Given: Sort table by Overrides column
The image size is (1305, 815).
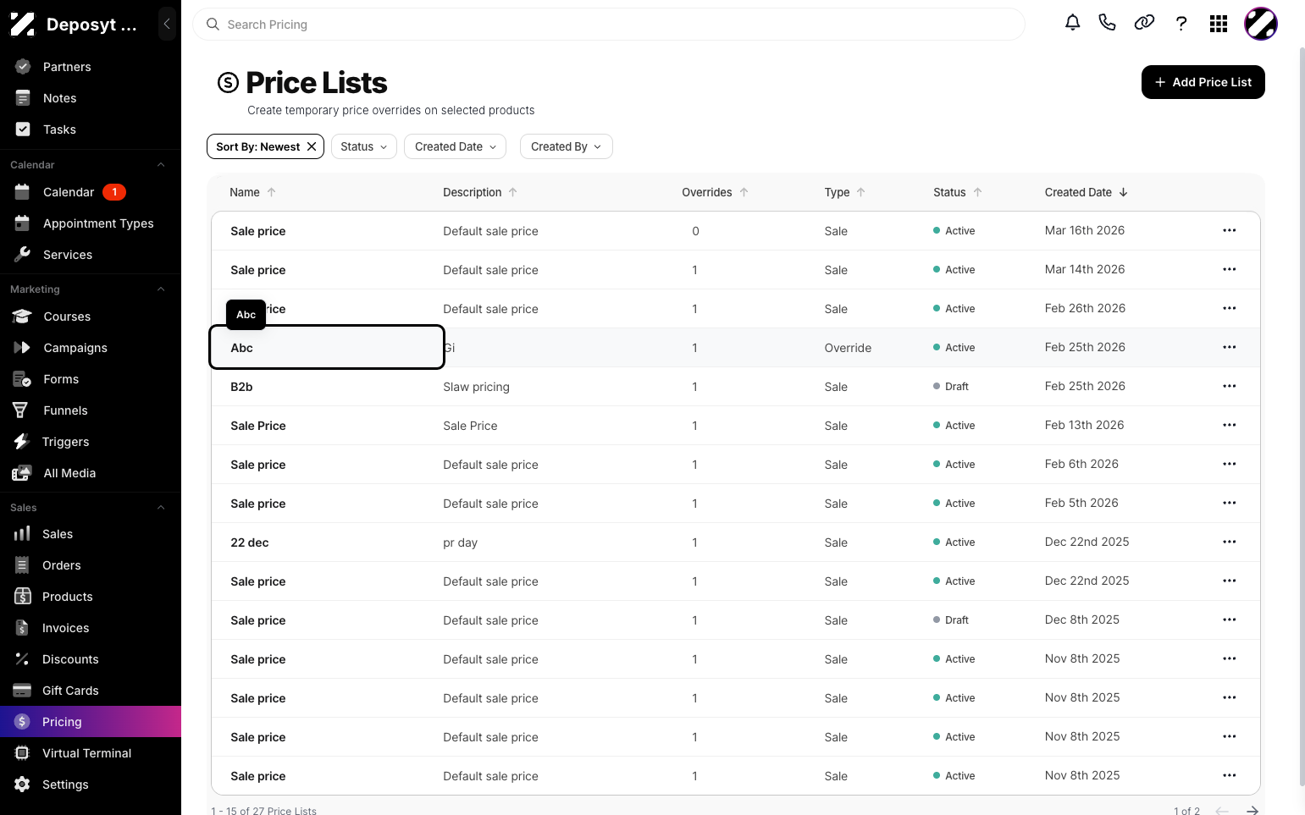Looking at the screenshot, I should 715,192.
